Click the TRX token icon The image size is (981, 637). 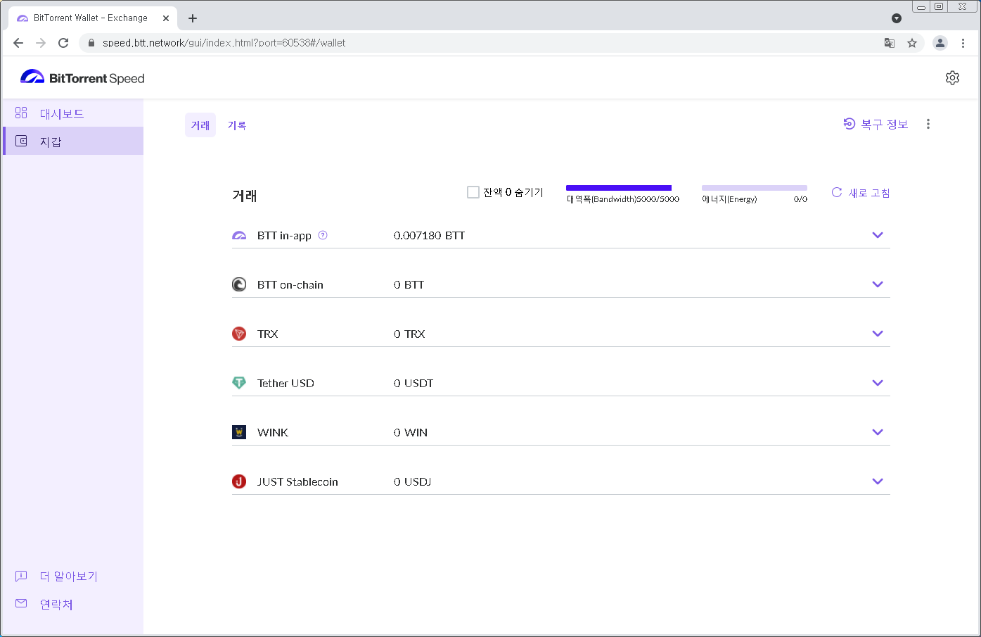pos(239,334)
